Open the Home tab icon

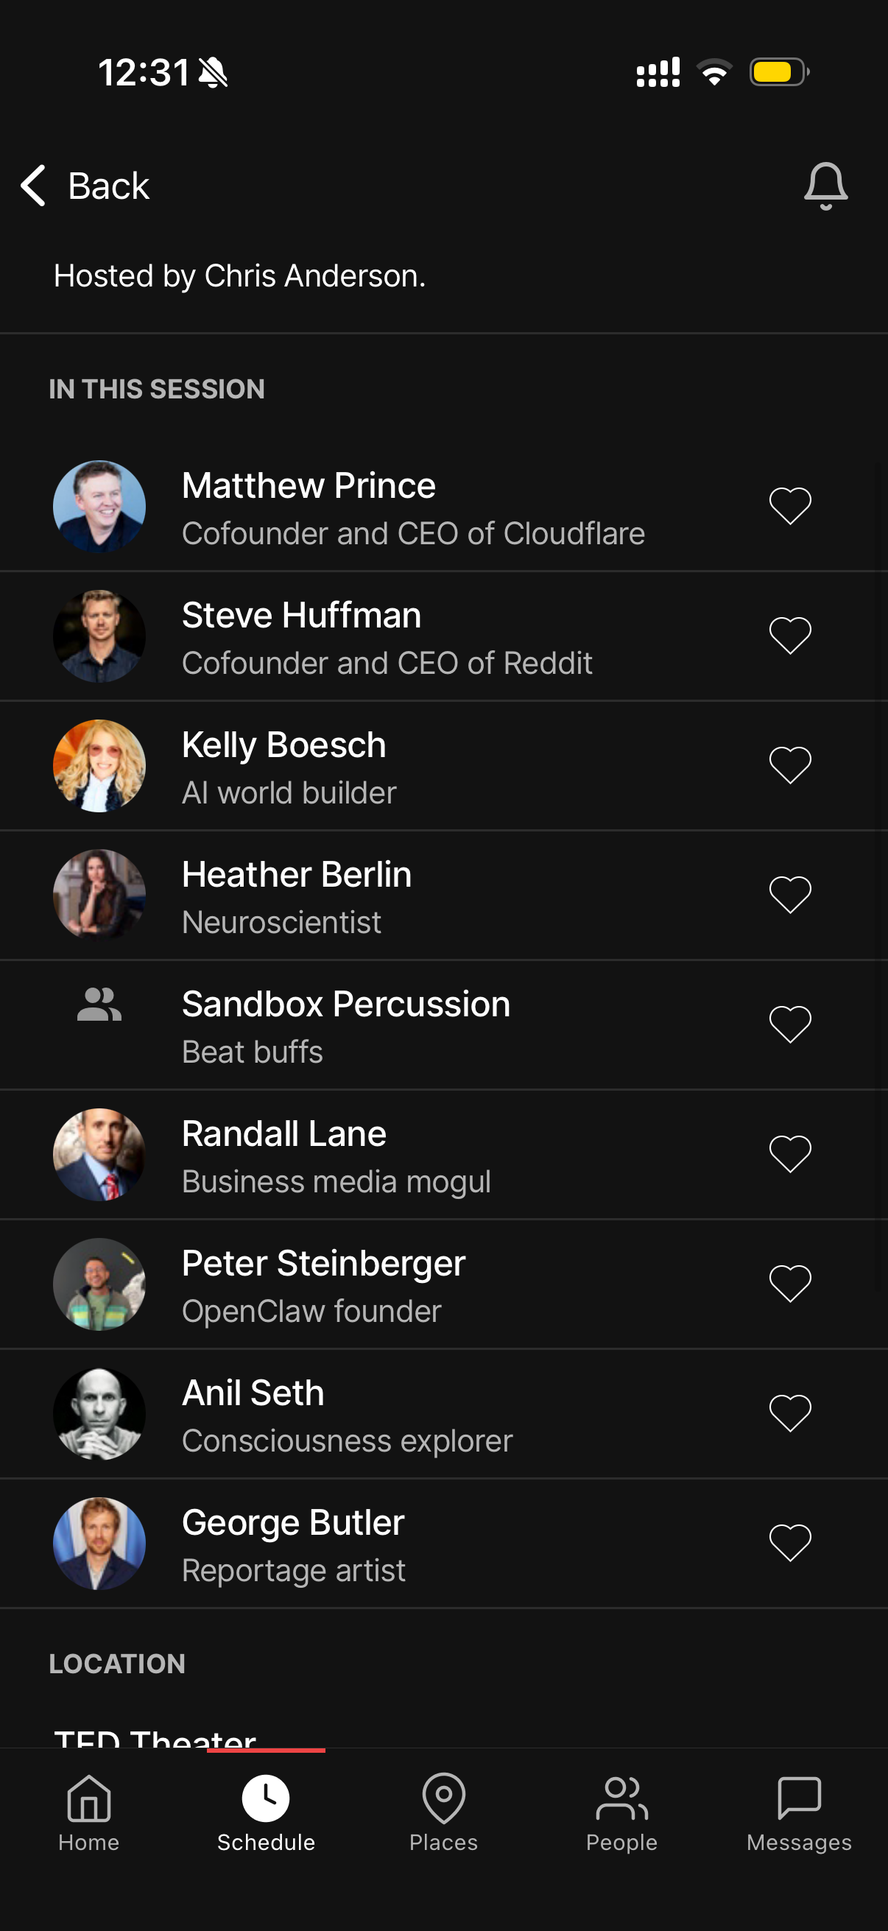(x=88, y=1798)
